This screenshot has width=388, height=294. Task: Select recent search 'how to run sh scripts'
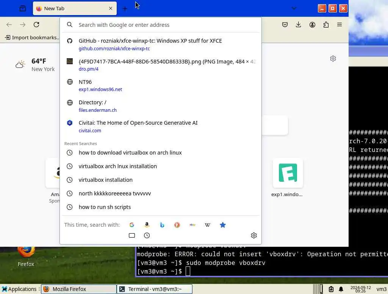161,207
